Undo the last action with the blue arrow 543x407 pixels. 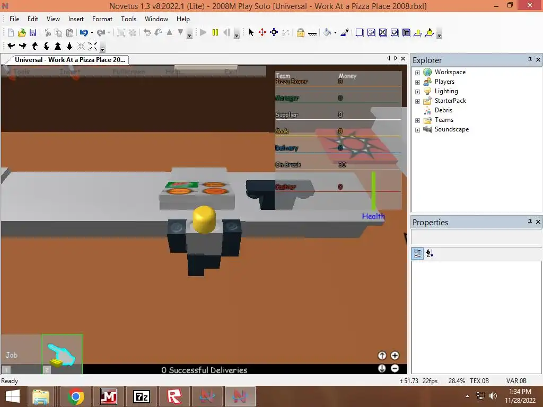pos(83,32)
